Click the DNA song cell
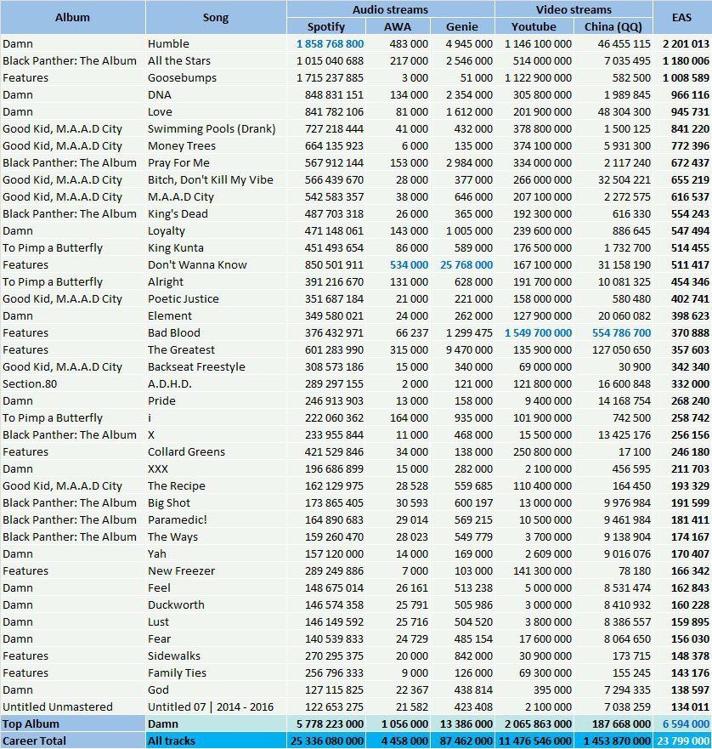The height and width of the screenshot is (749, 712). pyautogui.click(x=216, y=94)
